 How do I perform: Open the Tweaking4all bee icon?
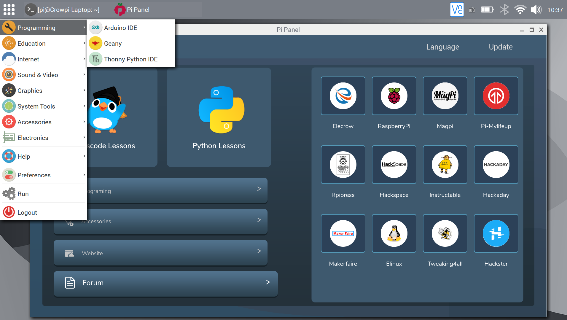click(445, 233)
